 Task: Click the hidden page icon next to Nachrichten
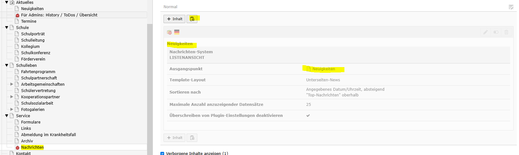(x=17, y=147)
